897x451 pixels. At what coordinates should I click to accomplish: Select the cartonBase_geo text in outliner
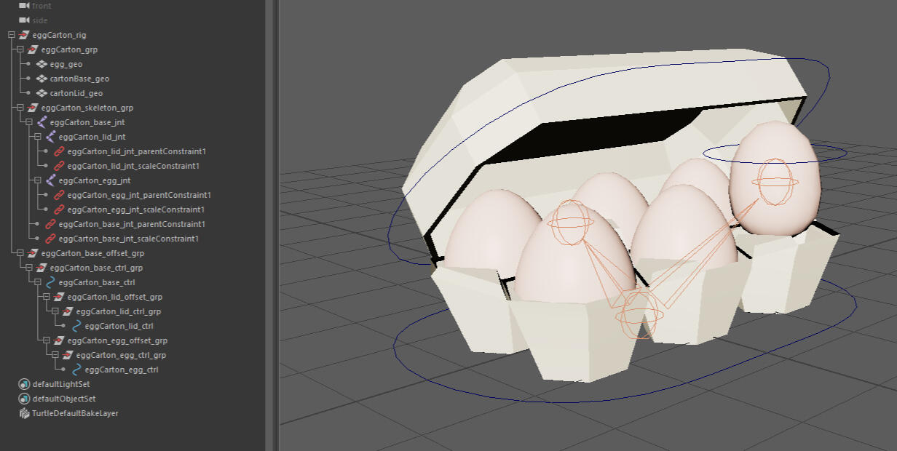coord(79,79)
